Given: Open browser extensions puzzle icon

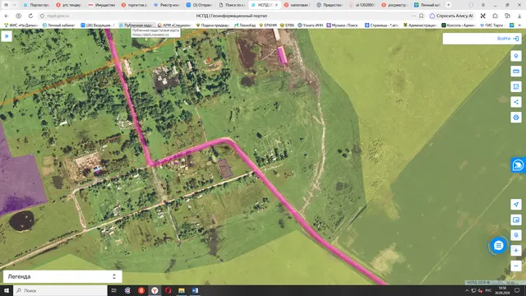Looking at the screenshot, I should pyautogui.click(x=495, y=16).
